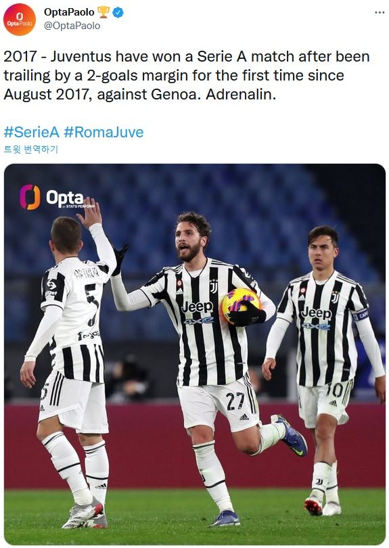Click the Jeep sponsor logo on center shirt
The image size is (389, 548).
point(198,308)
